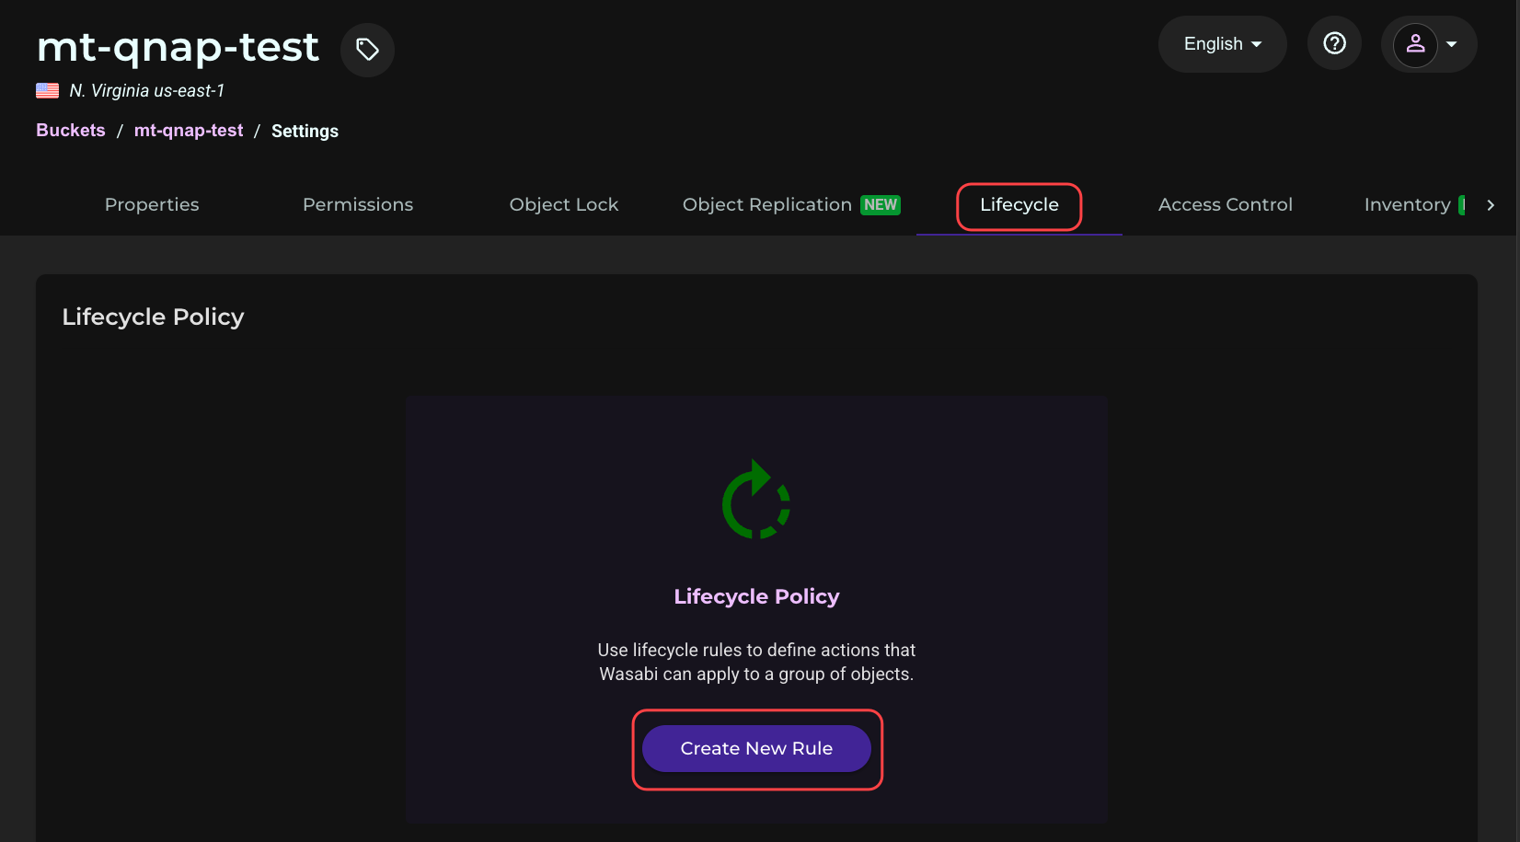
Task: Expand the account menu caret
Action: point(1452,44)
